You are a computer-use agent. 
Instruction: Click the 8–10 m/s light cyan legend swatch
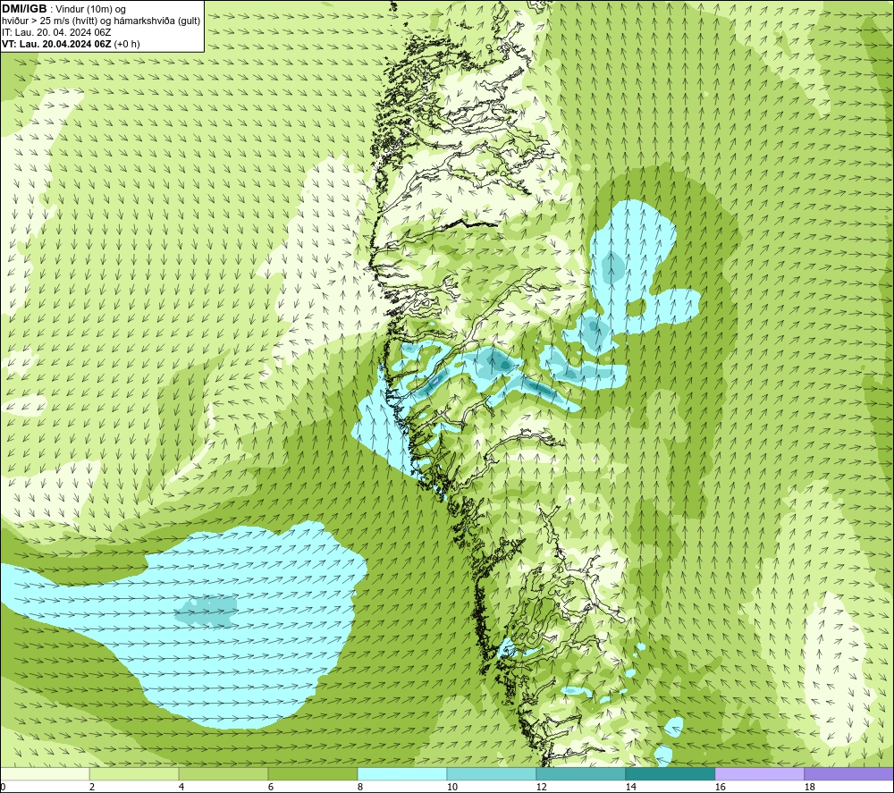402,773
